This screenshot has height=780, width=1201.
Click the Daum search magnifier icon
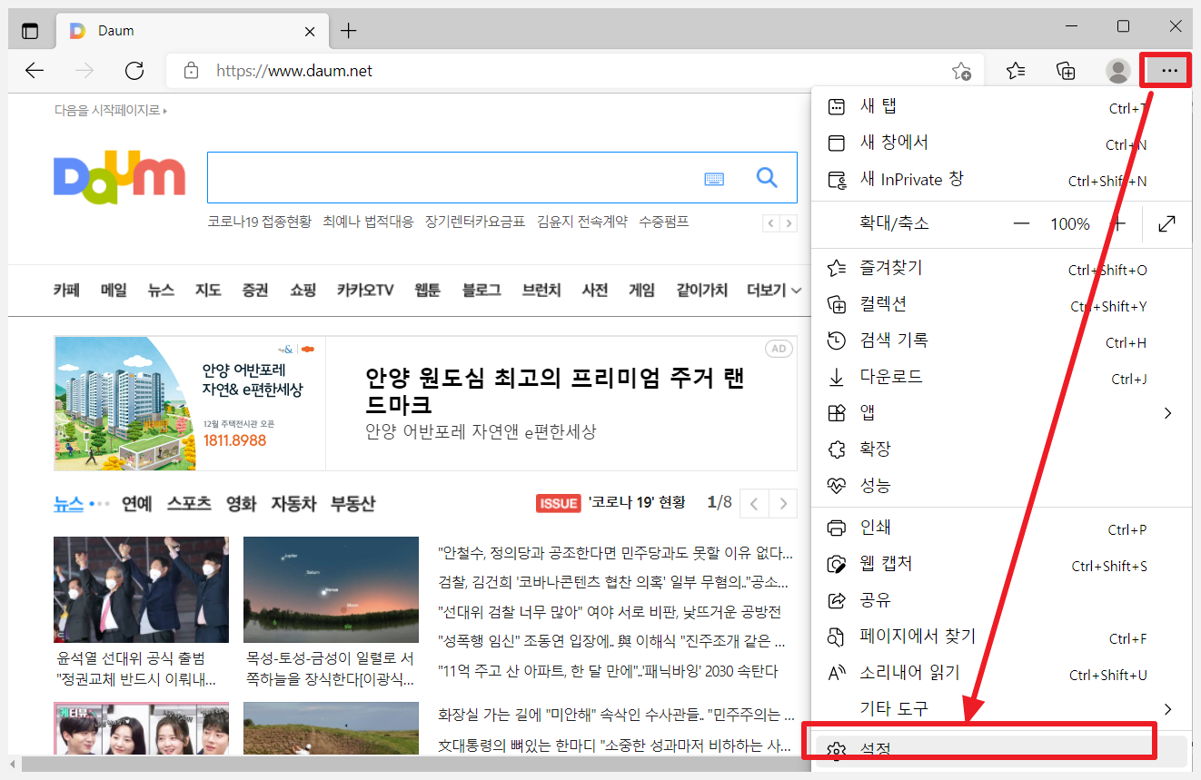[768, 178]
